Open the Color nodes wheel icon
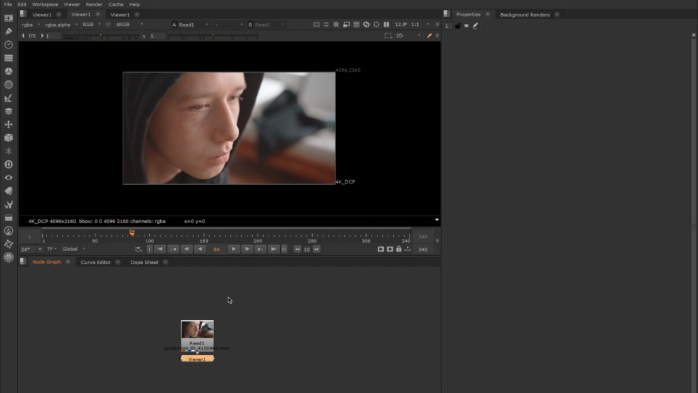This screenshot has width=698, height=393. pos(8,71)
